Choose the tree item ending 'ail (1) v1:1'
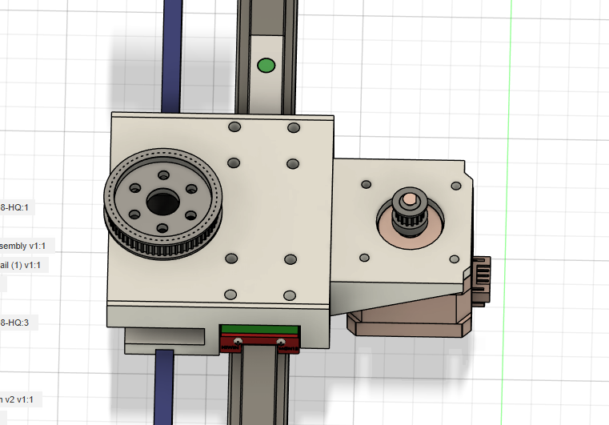The image size is (609, 425). pos(24,264)
